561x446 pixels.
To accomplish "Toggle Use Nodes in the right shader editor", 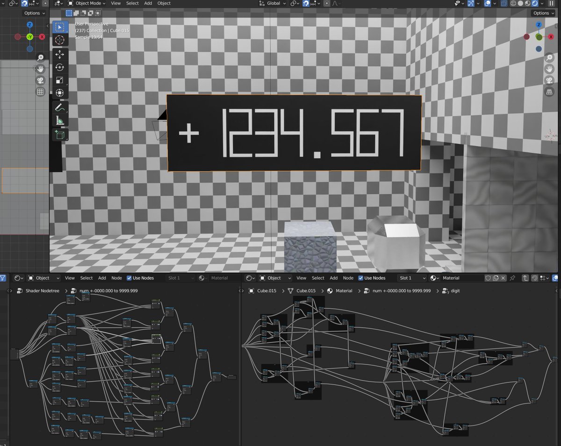I will [361, 278].
